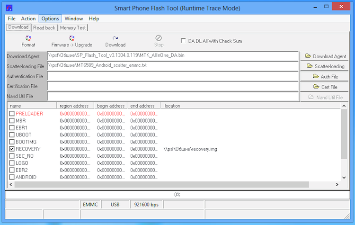Sort by the end address column header
355x225 pixels.
[144, 106]
